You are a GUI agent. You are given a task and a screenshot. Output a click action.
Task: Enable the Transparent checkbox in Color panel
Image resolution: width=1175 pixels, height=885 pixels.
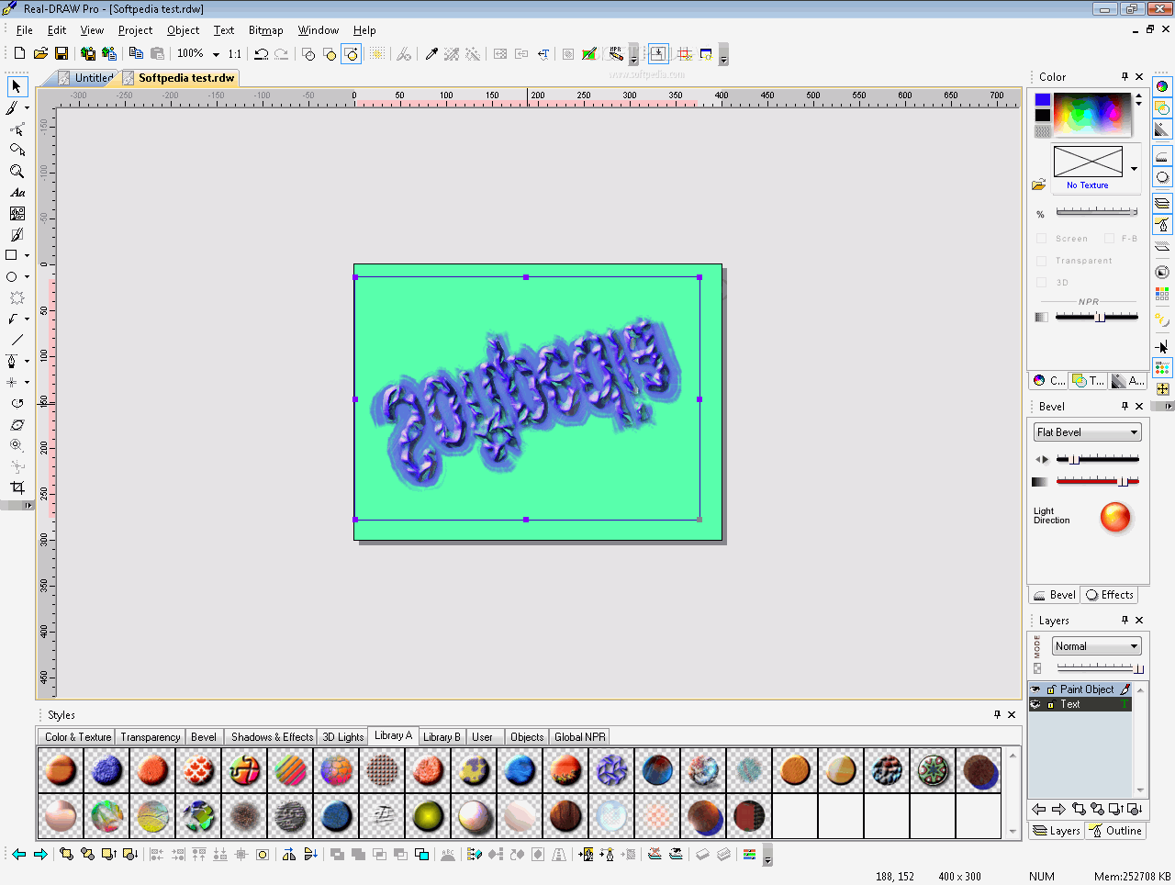point(1041,261)
